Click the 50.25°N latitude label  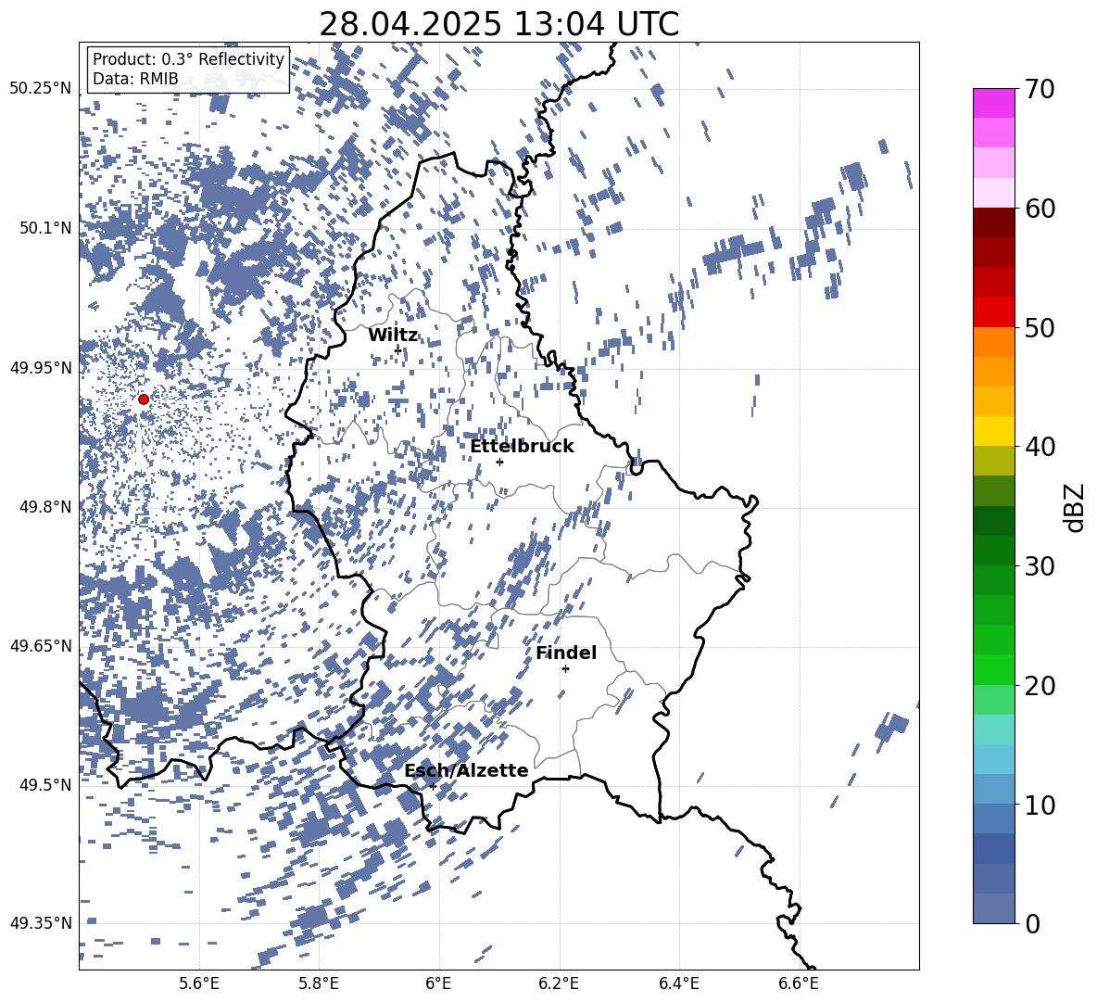(x=41, y=89)
